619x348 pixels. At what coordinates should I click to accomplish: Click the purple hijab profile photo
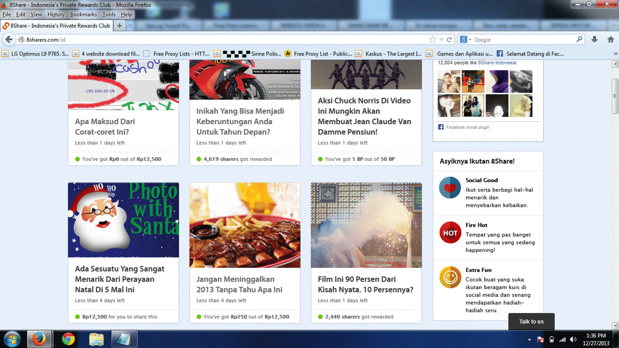497,82
